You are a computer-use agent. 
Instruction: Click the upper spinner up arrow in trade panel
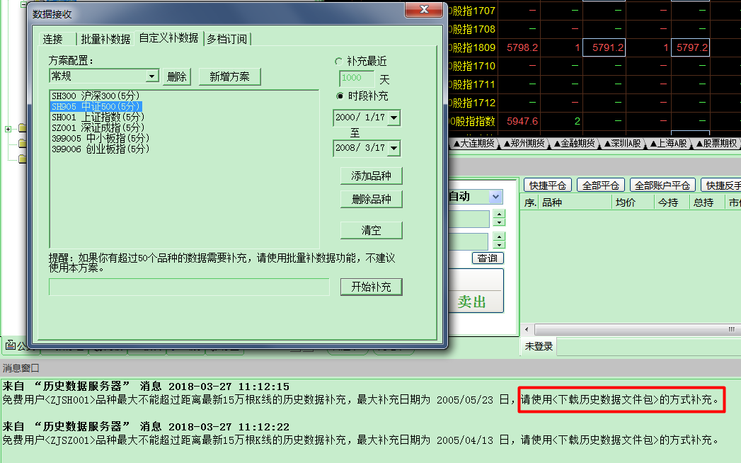[499, 214]
